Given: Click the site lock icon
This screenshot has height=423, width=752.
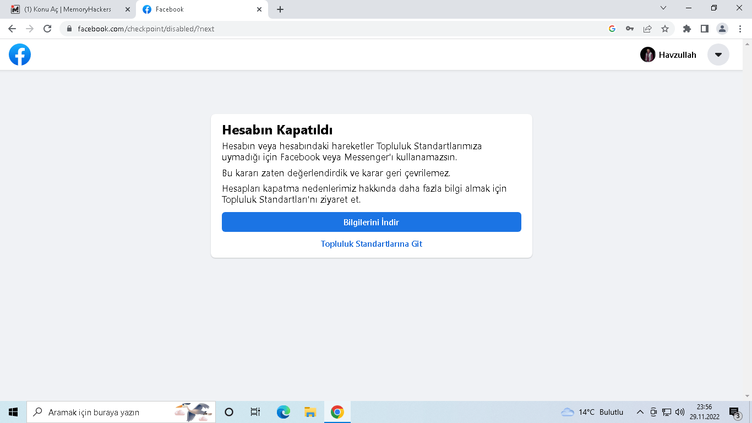Looking at the screenshot, I should pyautogui.click(x=69, y=29).
